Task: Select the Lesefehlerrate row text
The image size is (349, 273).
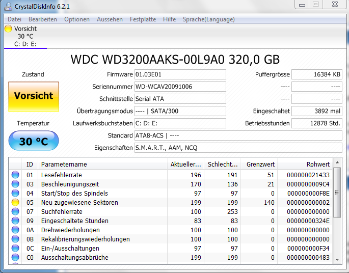Action: click(x=62, y=175)
